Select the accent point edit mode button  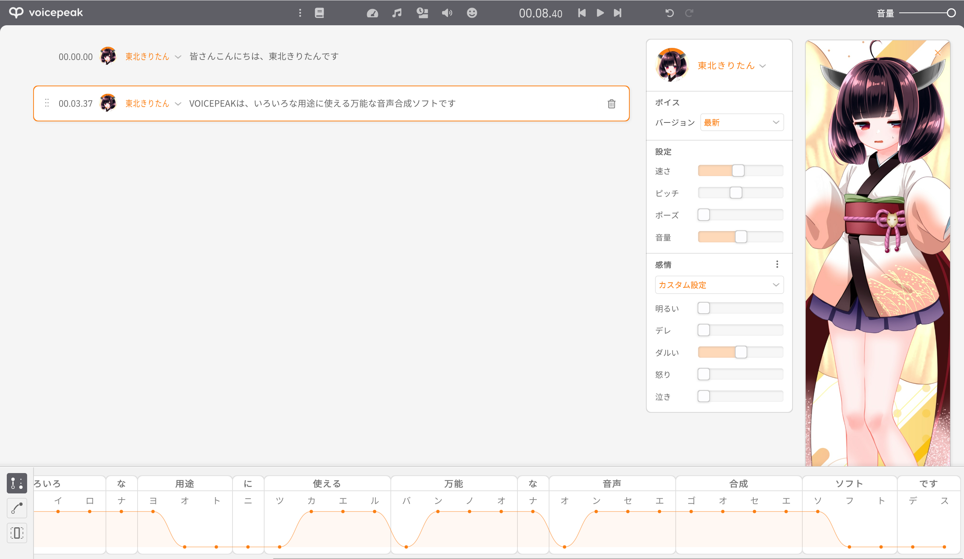(17, 483)
